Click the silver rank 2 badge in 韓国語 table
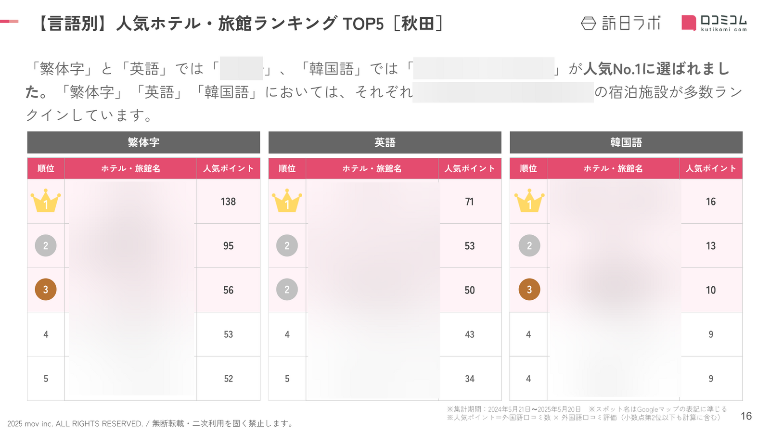The image size is (770, 433). (x=529, y=245)
